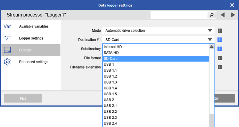
Task: Click into the search input field
Action: click(x=179, y=15)
